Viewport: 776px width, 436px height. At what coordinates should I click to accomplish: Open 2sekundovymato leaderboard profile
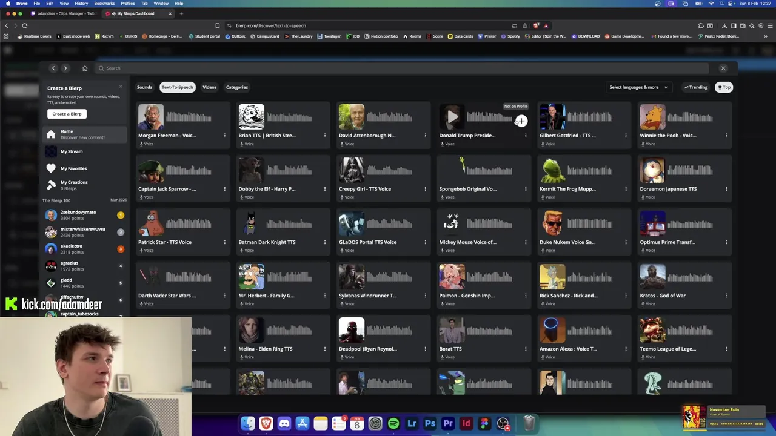(x=85, y=215)
